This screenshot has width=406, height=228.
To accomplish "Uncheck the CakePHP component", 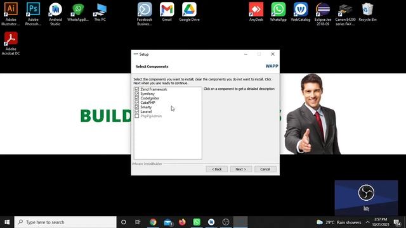I will (x=137, y=103).
